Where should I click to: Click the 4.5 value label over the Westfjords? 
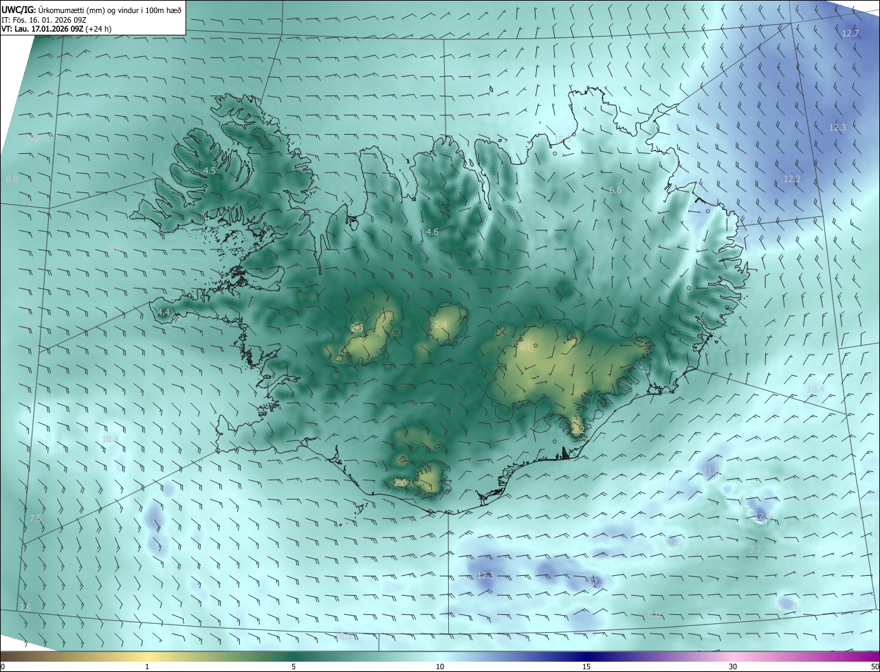click(210, 170)
